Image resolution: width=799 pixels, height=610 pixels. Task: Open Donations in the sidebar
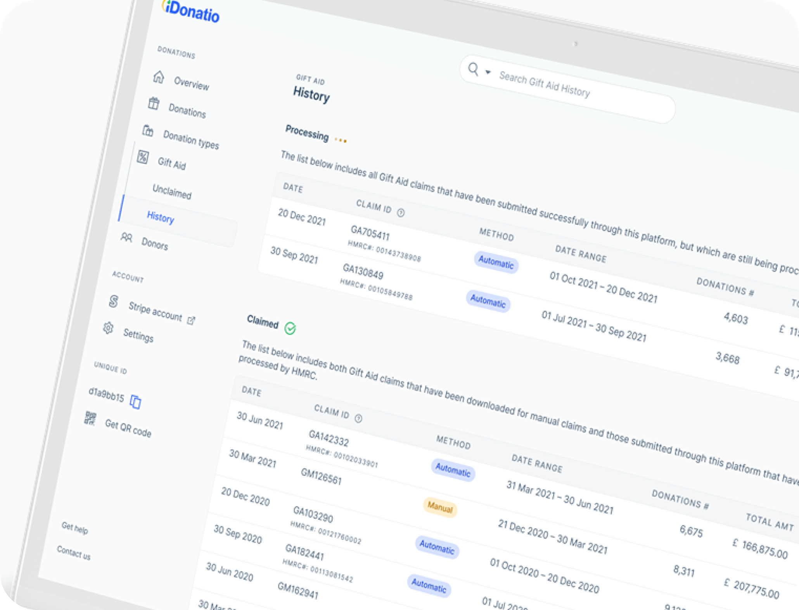point(187,111)
